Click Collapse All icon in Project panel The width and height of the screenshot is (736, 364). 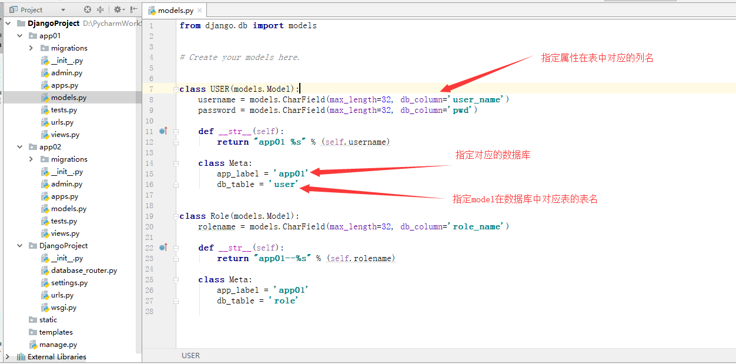click(x=101, y=9)
